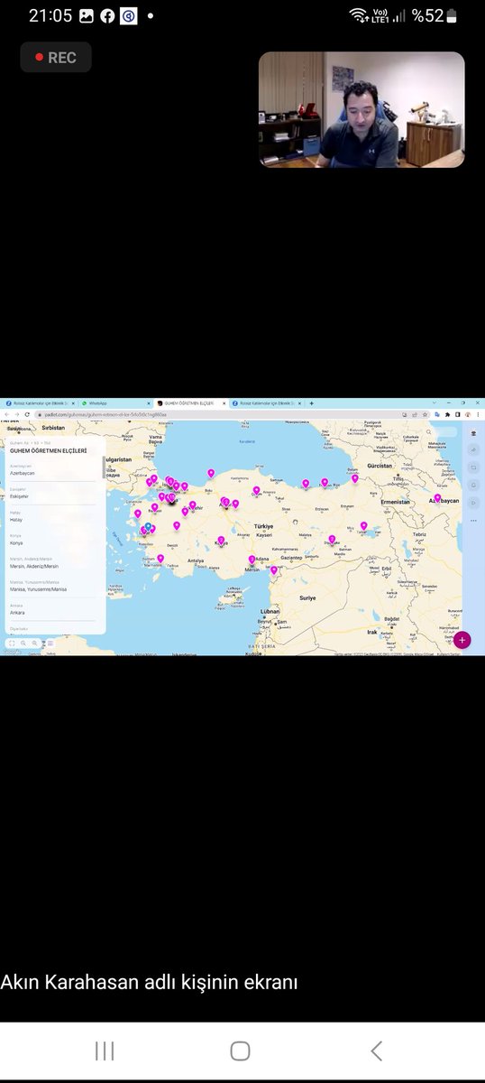Tap the Android back button

[377, 1051]
